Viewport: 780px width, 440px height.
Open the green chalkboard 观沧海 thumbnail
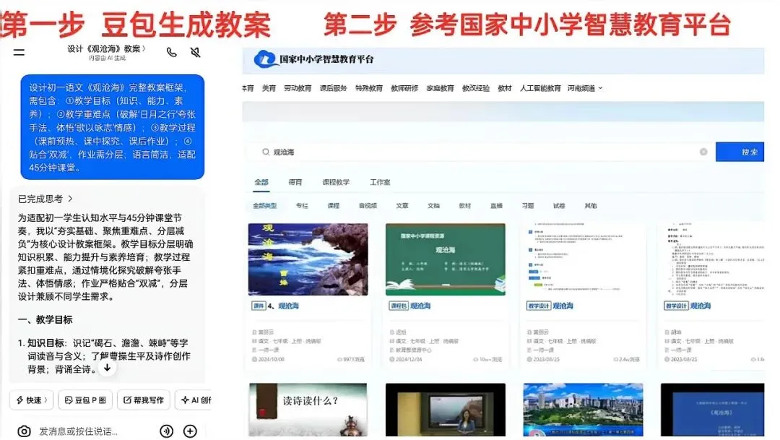click(445, 259)
